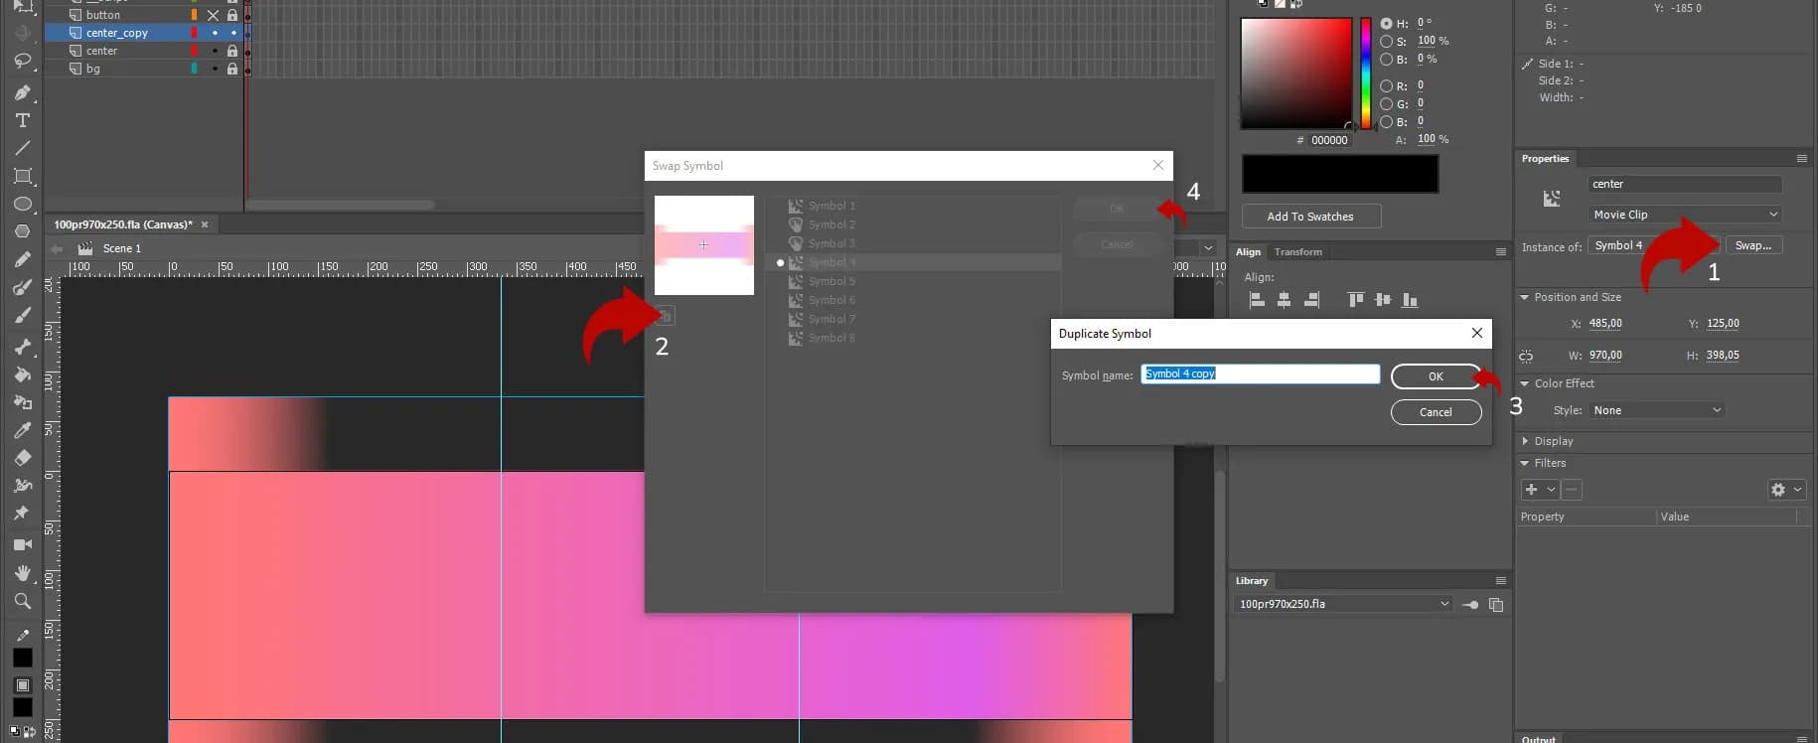The image size is (1818, 743).
Task: Switch to the Align tab
Action: click(1248, 252)
